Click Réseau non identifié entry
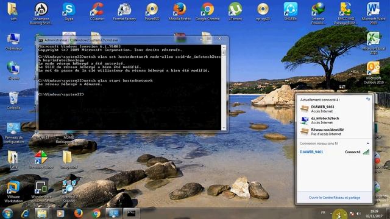This screenshot has height=219, width=390. tap(335, 132)
